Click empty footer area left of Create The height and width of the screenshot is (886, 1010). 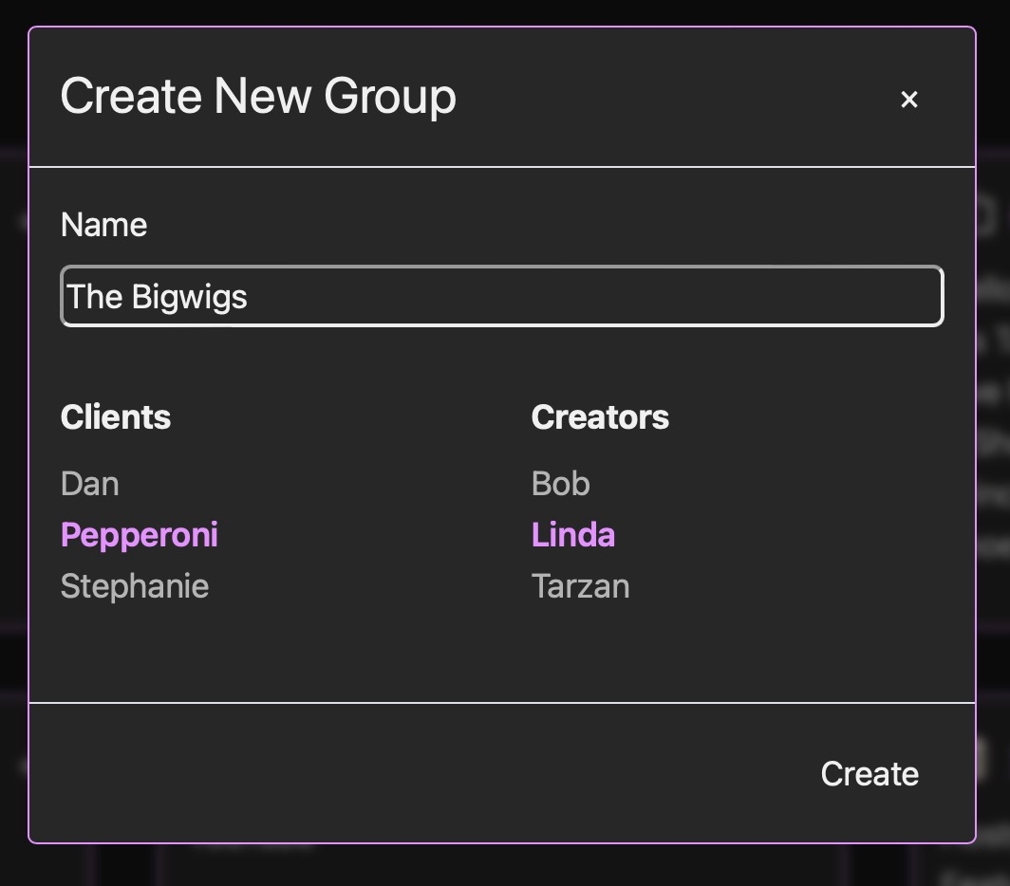(x=380, y=773)
